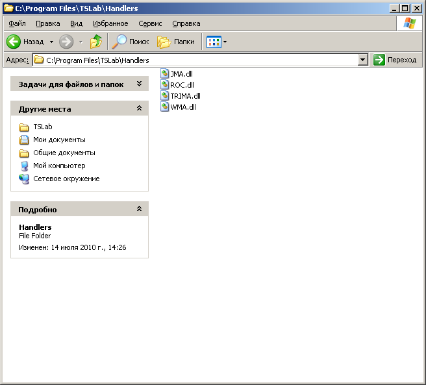Click the File Folder type text

pyautogui.click(x=35, y=236)
